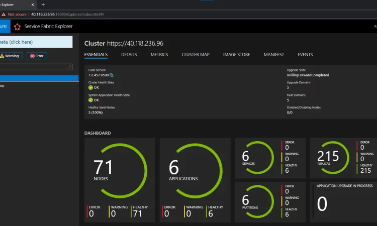
Task: Click the blue Azure button in the header
Action: [5, 27]
